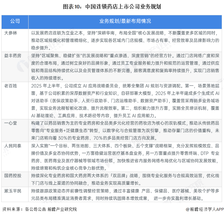Click the company name '国药控股'
The height and width of the screenshot is (216, 224).
(x=13, y=175)
